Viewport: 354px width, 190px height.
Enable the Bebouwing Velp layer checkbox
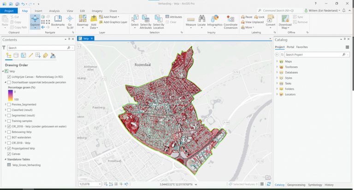point(9,132)
